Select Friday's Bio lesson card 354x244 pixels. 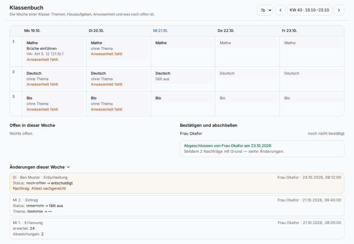(312, 98)
